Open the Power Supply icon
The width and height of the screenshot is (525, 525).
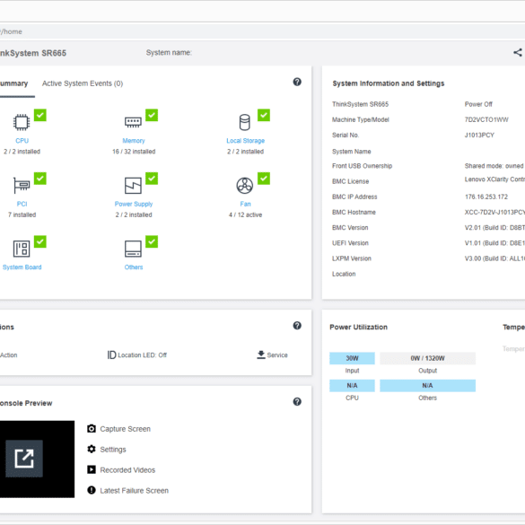(133, 185)
